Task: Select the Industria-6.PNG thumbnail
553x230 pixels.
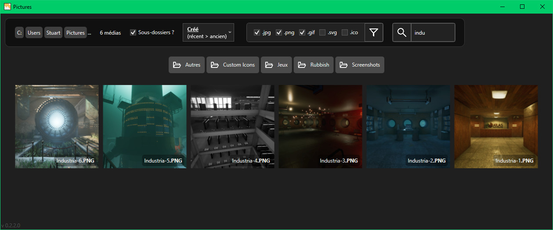Action: click(x=57, y=127)
